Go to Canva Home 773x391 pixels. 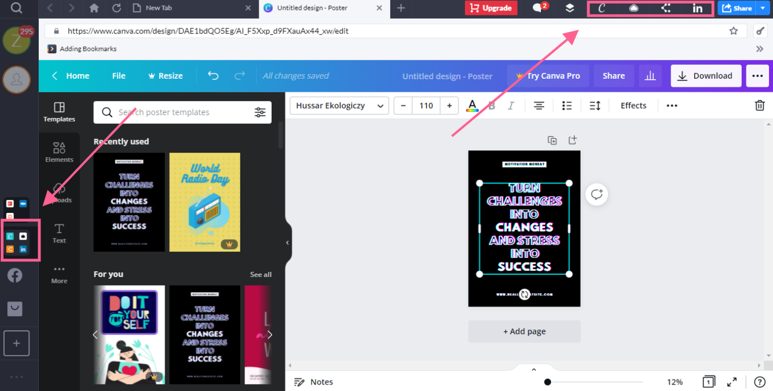71,76
